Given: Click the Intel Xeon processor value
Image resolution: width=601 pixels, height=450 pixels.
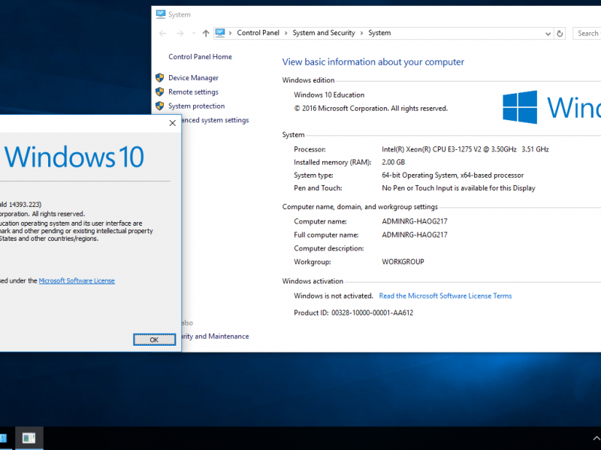Looking at the screenshot, I should [x=465, y=149].
